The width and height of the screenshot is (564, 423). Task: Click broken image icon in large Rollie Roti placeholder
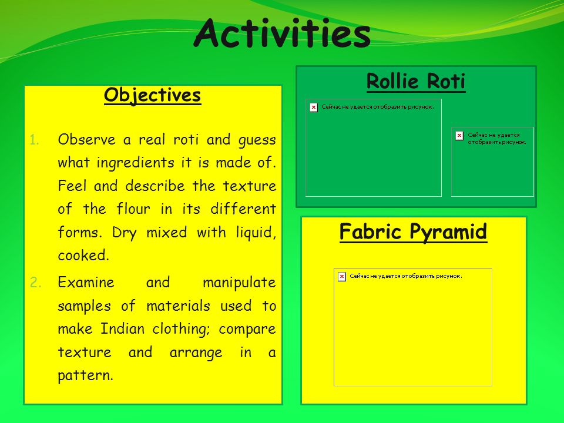314,107
